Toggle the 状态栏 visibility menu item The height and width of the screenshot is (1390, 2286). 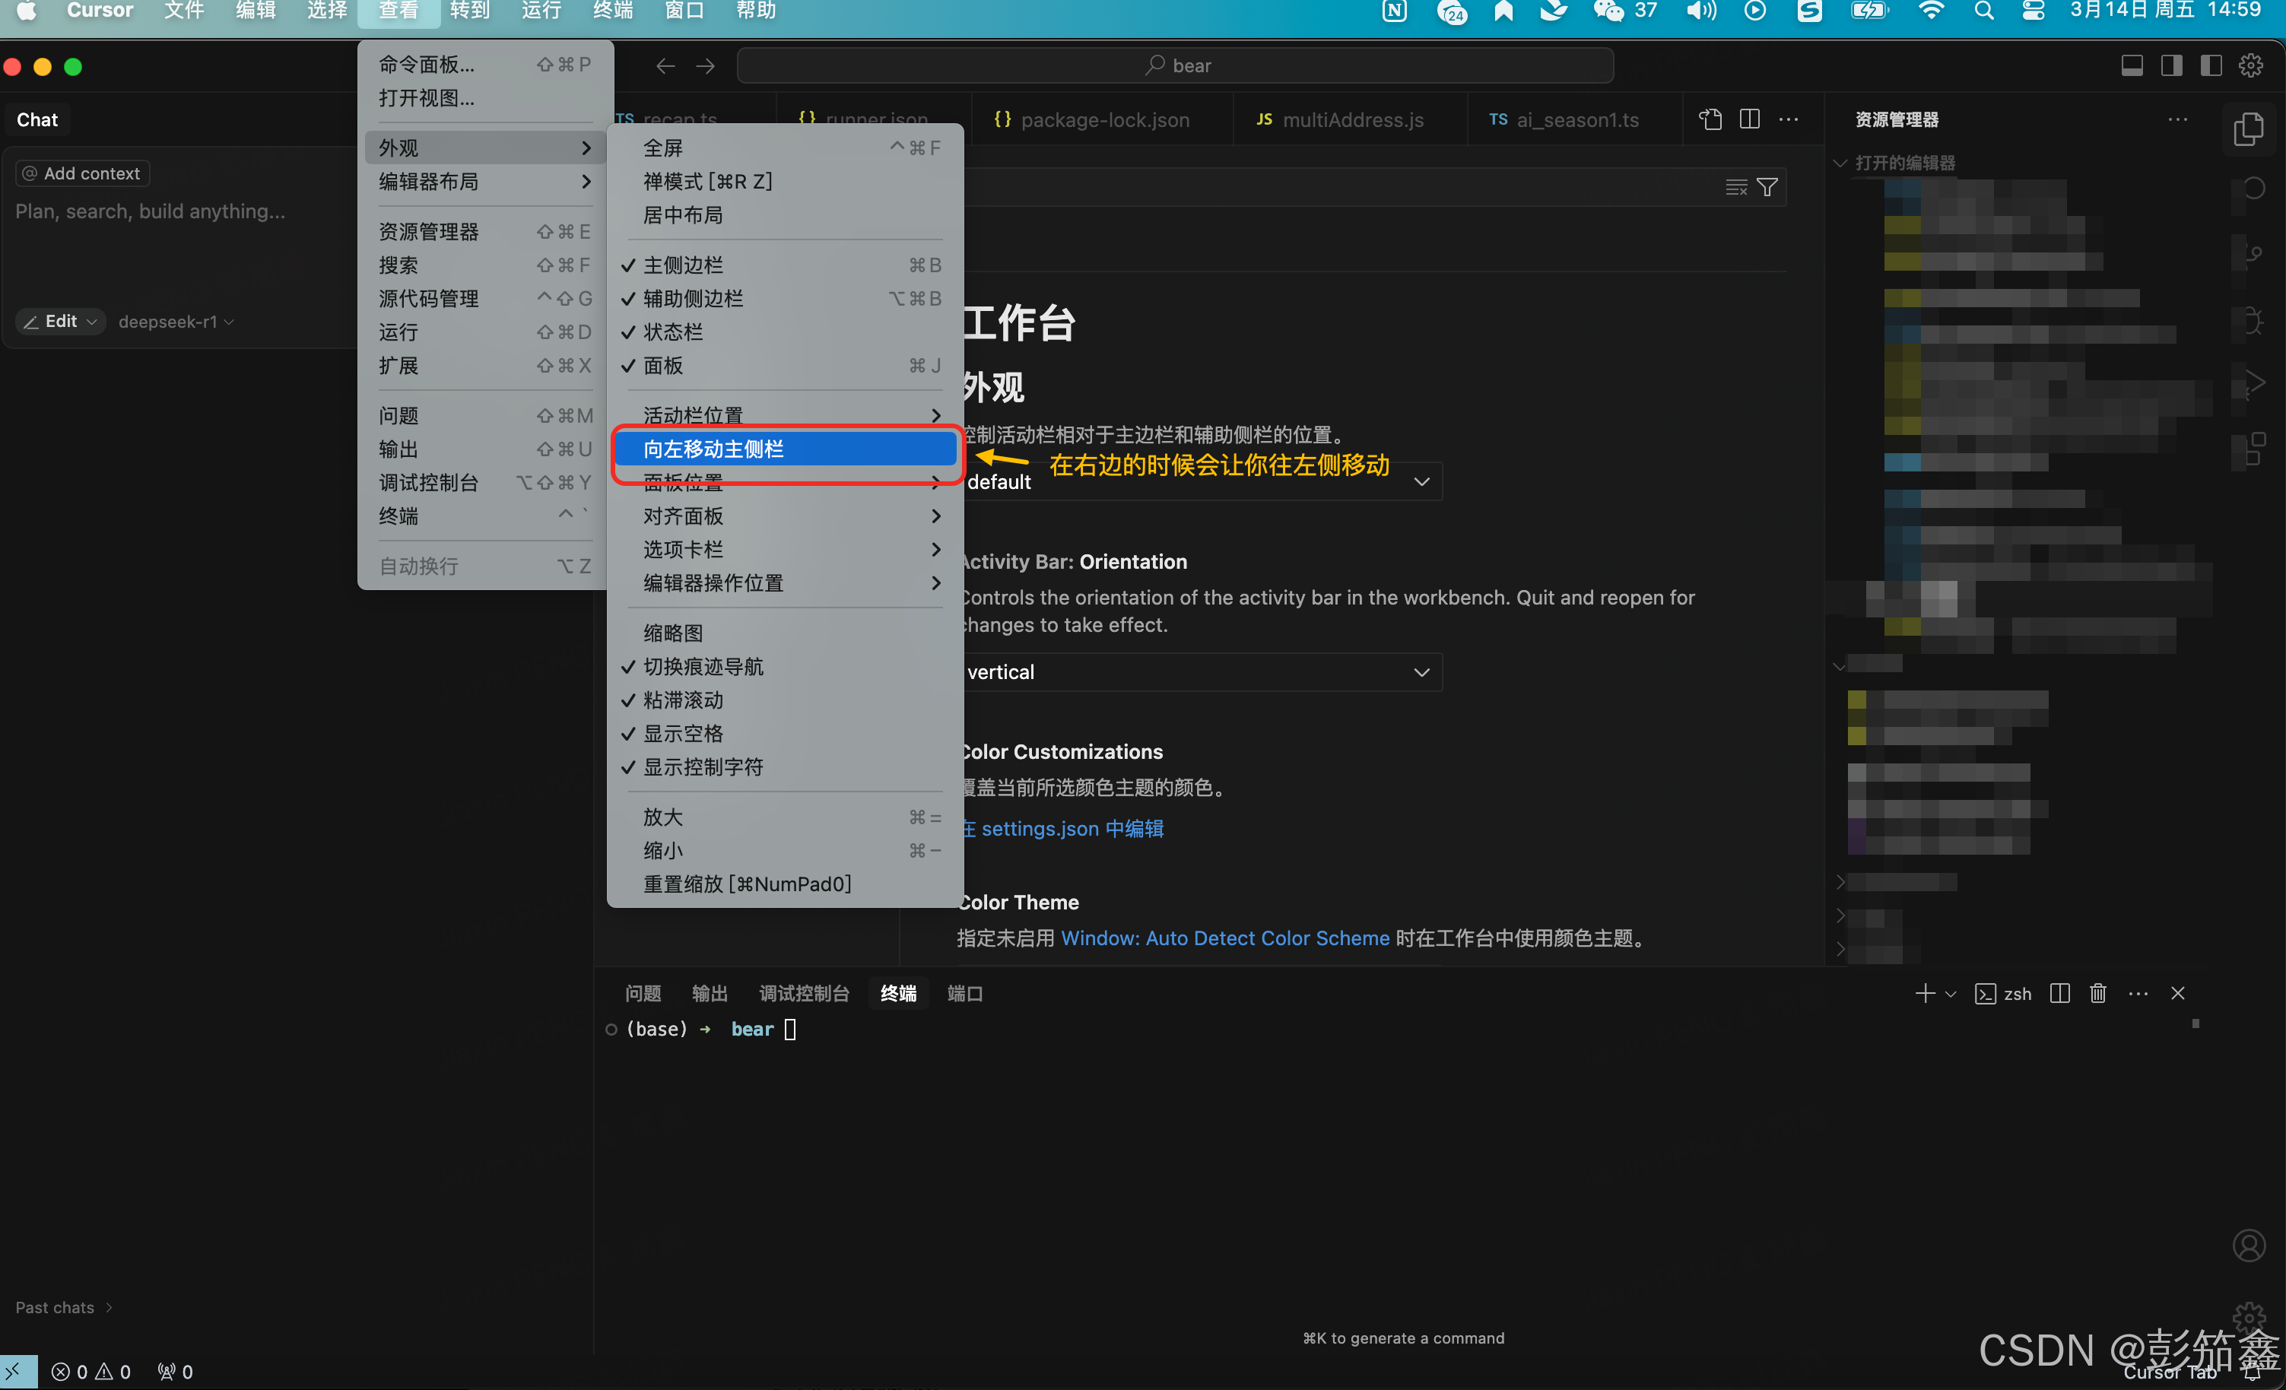tap(674, 332)
